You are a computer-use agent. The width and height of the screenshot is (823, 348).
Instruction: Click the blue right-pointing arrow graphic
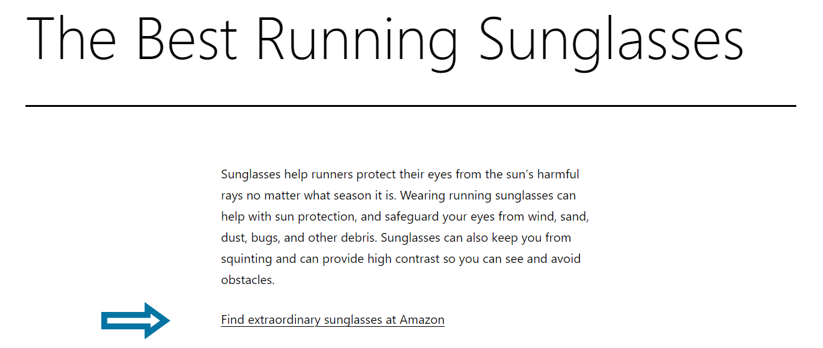click(x=136, y=321)
